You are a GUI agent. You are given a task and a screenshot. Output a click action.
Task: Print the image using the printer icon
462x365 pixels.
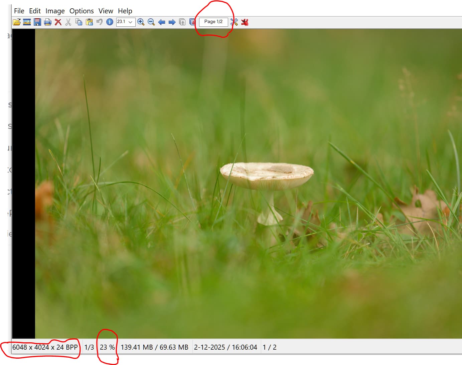click(x=47, y=22)
